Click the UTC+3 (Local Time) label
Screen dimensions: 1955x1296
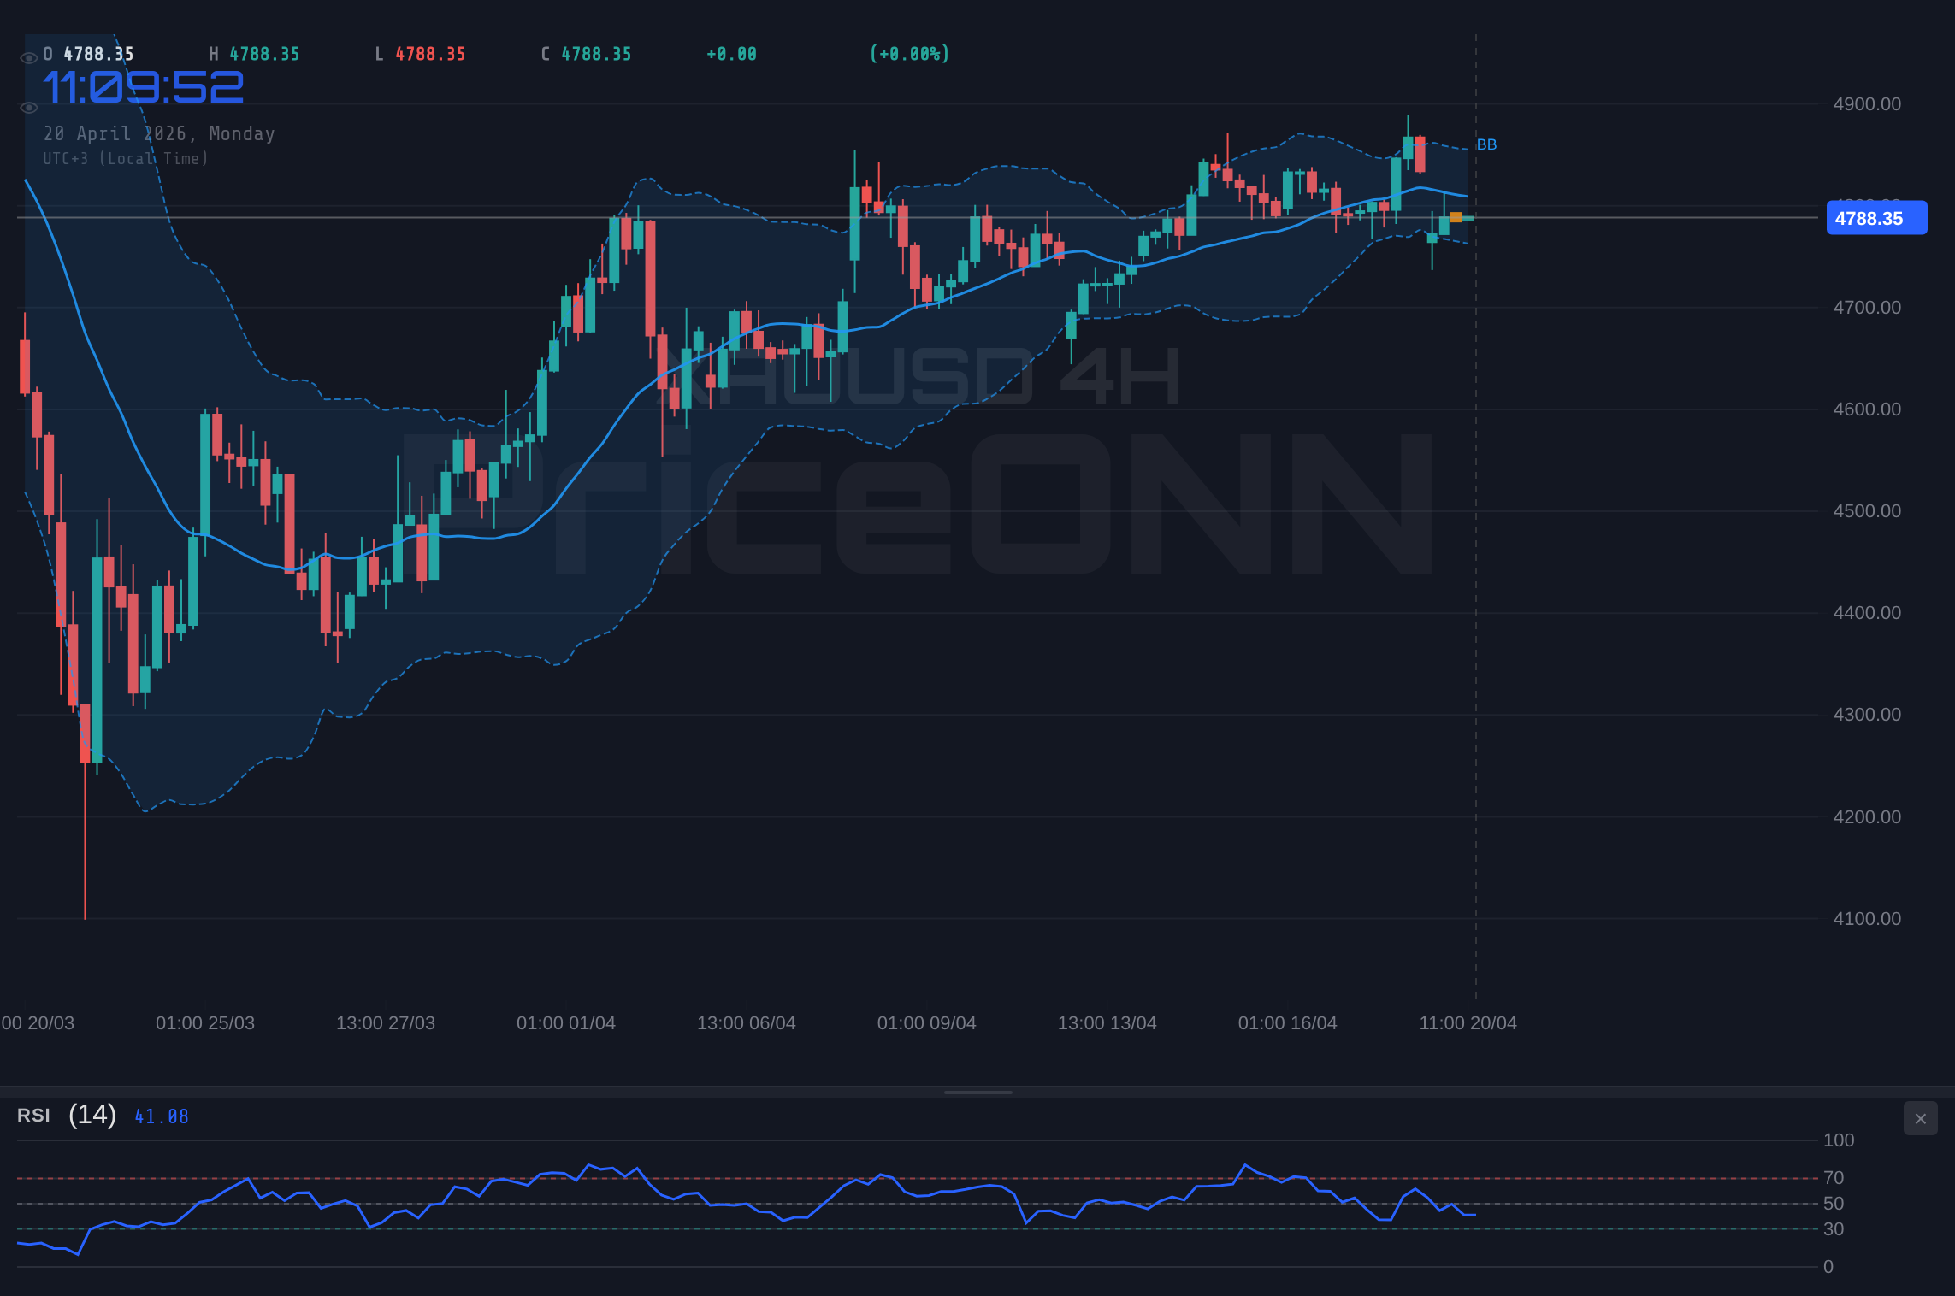tap(126, 158)
